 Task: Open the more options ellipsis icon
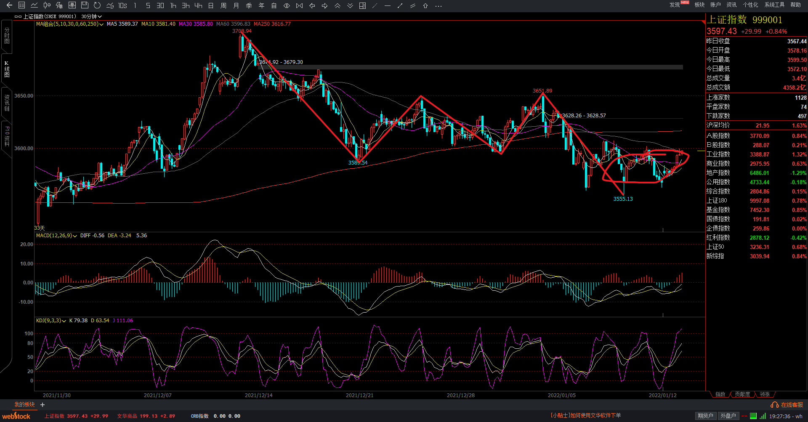click(439, 6)
